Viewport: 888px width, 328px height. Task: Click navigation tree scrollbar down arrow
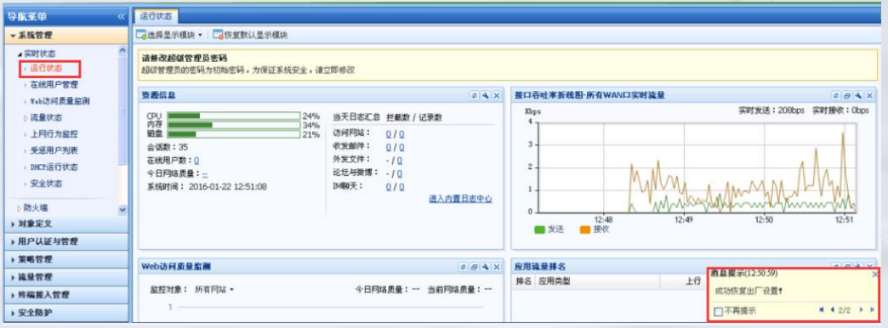tap(122, 209)
